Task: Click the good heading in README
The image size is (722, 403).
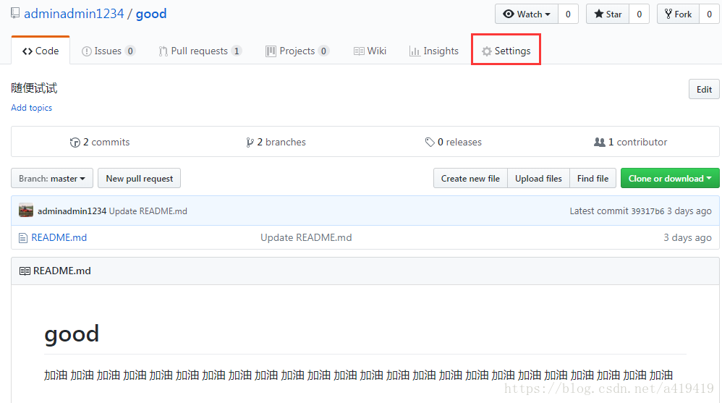Action: click(72, 334)
